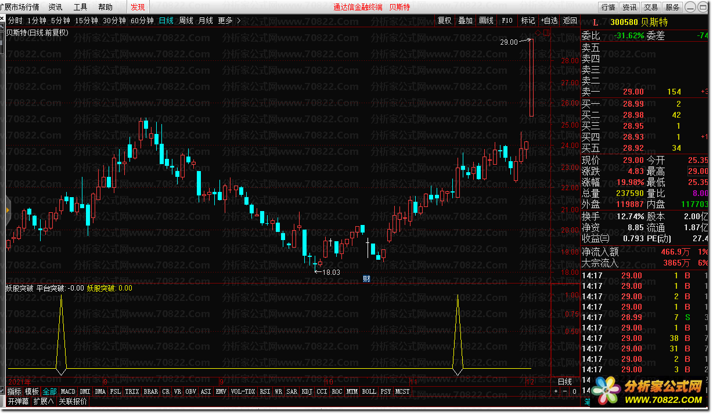Apply the MACD indicator

click(x=68, y=391)
